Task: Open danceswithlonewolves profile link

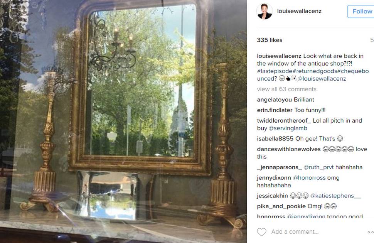Action: pos(289,149)
